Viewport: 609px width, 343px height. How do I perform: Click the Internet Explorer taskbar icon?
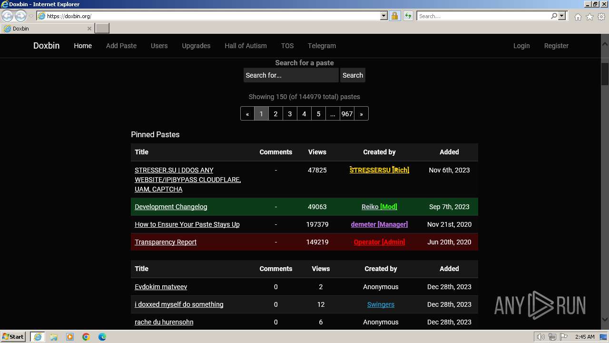38,337
